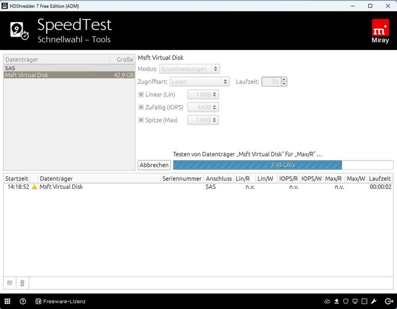Click the n.v. value under IOPS/R
Image resolution: width=397 pixels, height=309 pixels.
click(294, 187)
